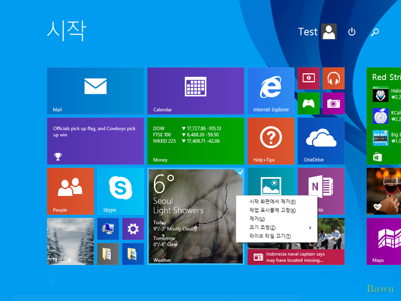Click the power button icon
The image size is (401, 301).
pos(352,32)
